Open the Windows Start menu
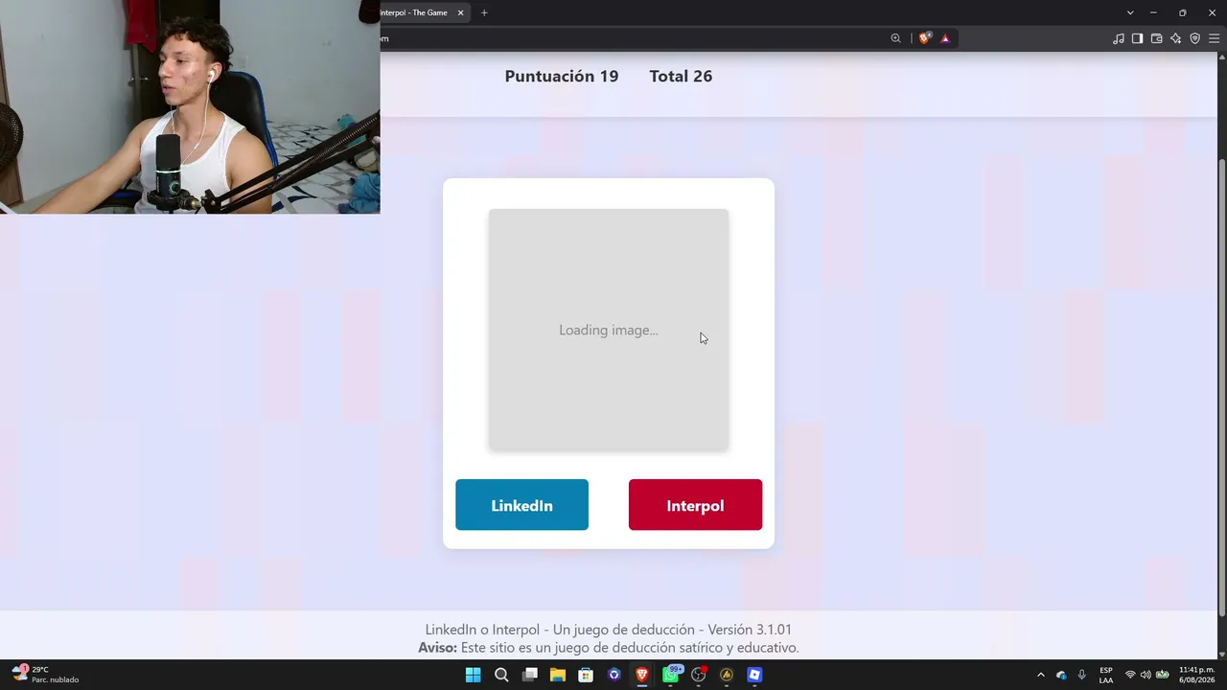This screenshot has width=1227, height=690. click(473, 675)
